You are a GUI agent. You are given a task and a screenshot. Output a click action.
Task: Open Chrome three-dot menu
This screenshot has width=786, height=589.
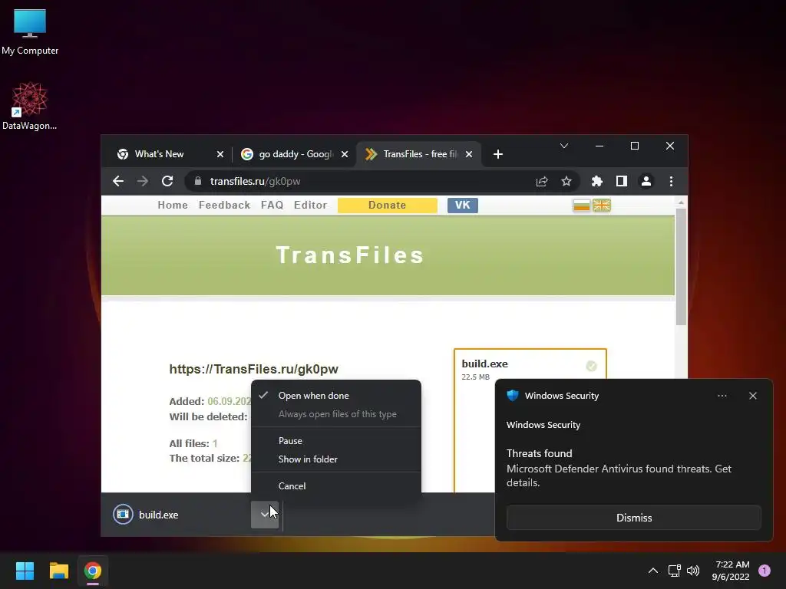click(x=671, y=181)
